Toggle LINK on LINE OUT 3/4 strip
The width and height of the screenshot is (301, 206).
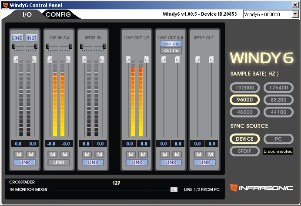pyautogui.click(x=171, y=162)
